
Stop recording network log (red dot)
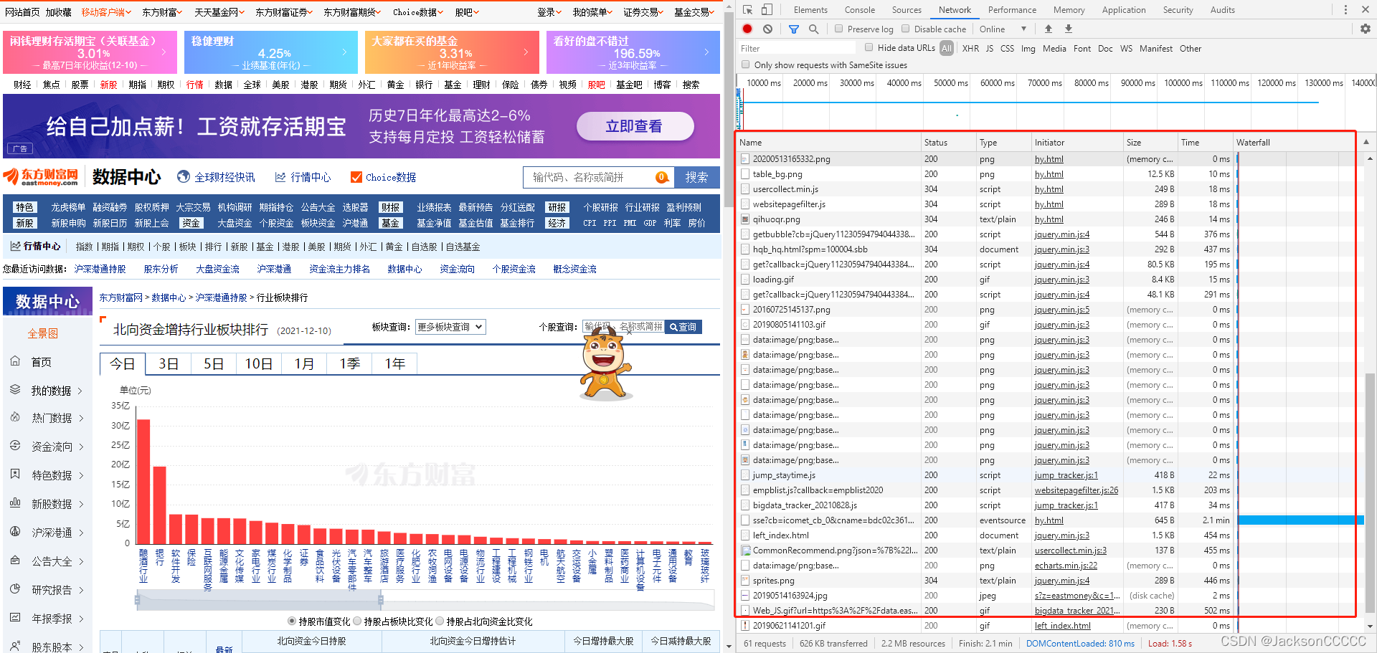point(747,29)
